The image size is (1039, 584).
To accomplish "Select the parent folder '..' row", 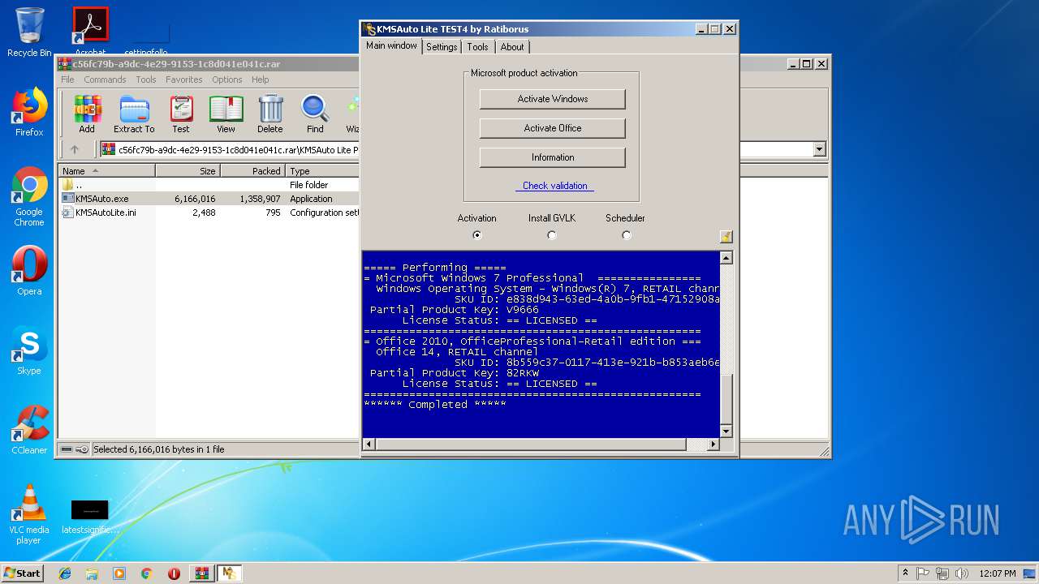I will [x=209, y=185].
